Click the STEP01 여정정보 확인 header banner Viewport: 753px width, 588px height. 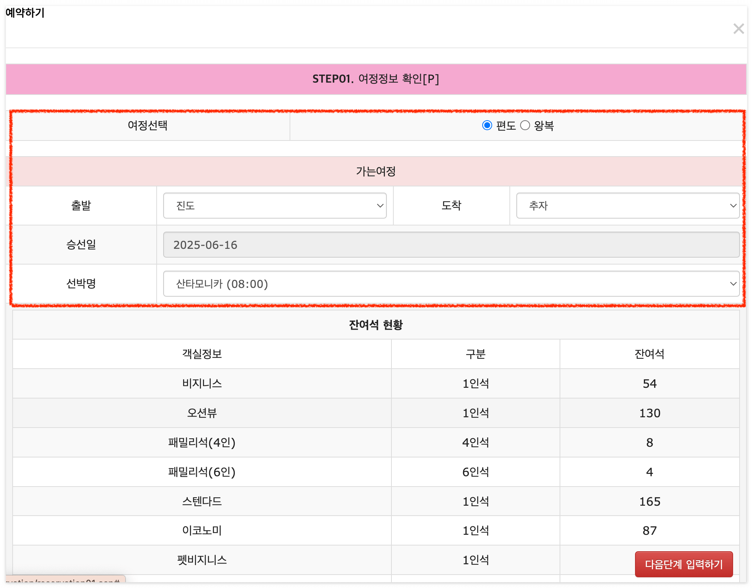(376, 79)
